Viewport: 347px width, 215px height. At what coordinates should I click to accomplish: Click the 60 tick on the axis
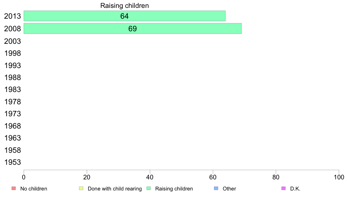tap(213, 177)
